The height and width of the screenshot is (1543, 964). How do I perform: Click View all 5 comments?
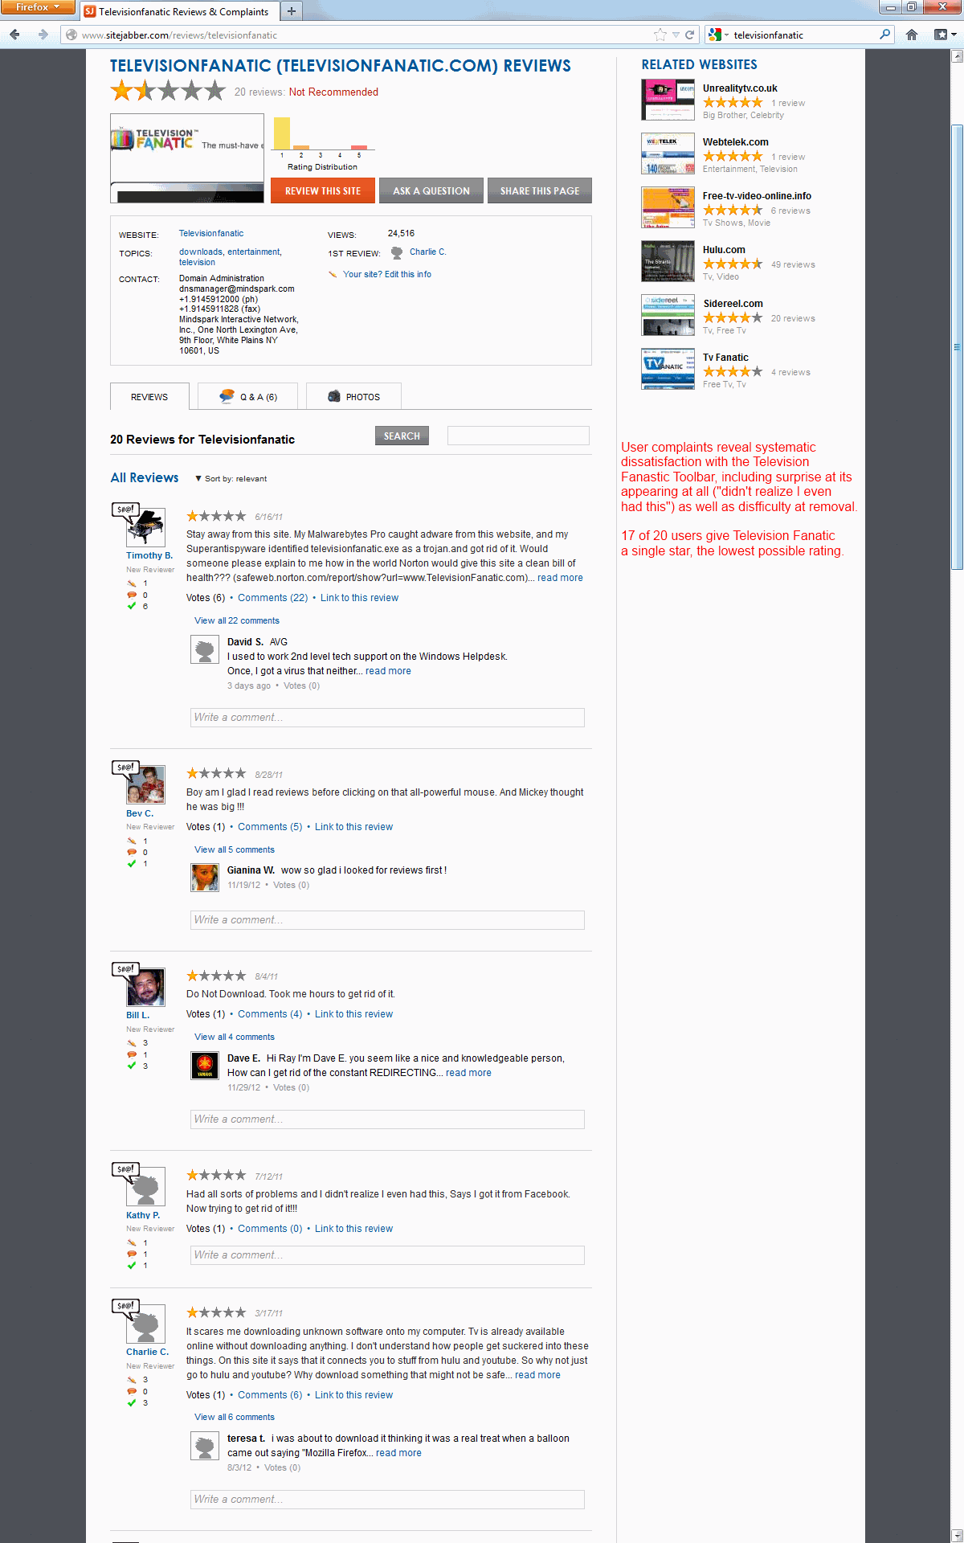pyautogui.click(x=235, y=849)
